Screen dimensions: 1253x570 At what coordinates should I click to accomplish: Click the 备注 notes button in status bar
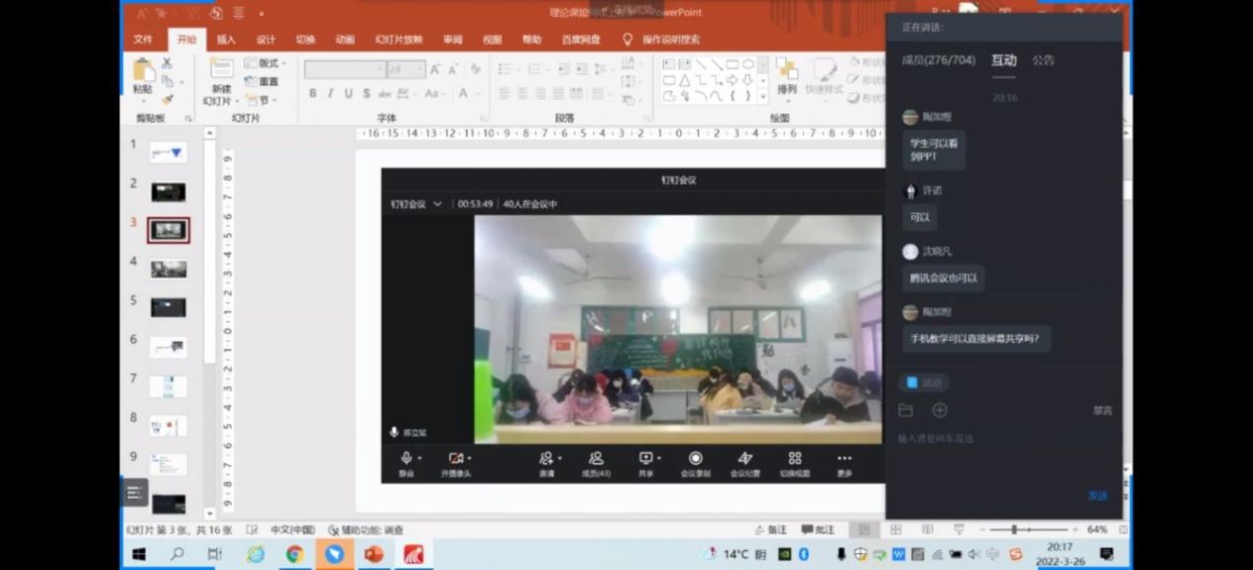click(771, 529)
